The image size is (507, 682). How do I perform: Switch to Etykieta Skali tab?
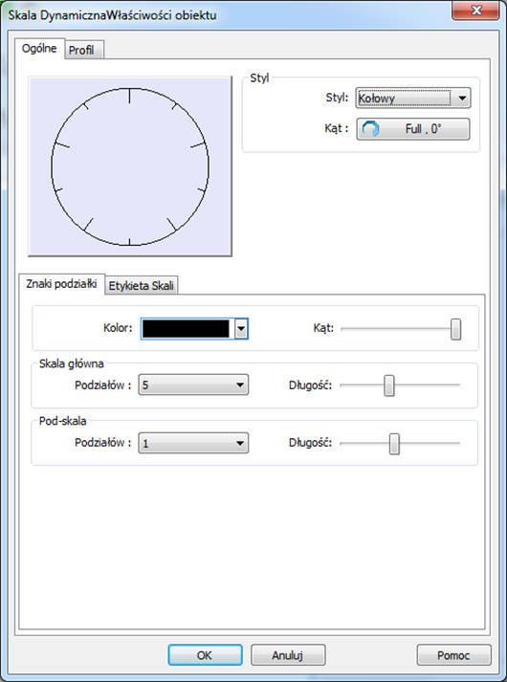142,286
